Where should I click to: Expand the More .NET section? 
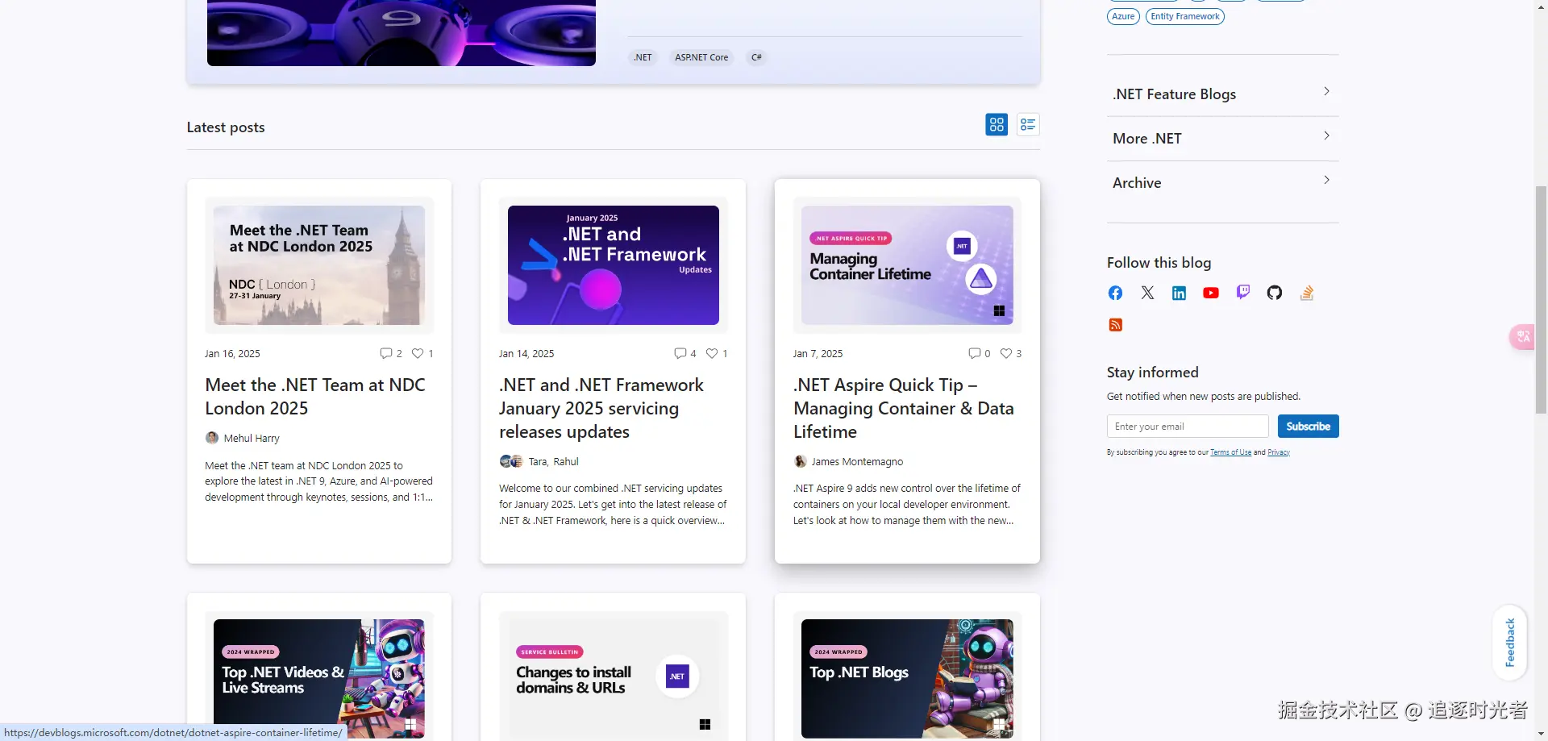tap(1222, 139)
